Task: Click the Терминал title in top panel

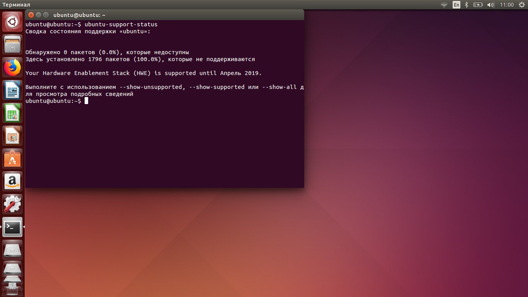Action: coord(17,5)
